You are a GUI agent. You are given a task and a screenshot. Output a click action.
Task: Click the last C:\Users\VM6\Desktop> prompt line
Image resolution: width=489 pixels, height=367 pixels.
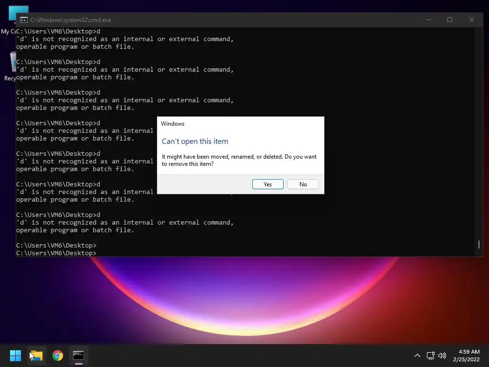pyautogui.click(x=56, y=253)
